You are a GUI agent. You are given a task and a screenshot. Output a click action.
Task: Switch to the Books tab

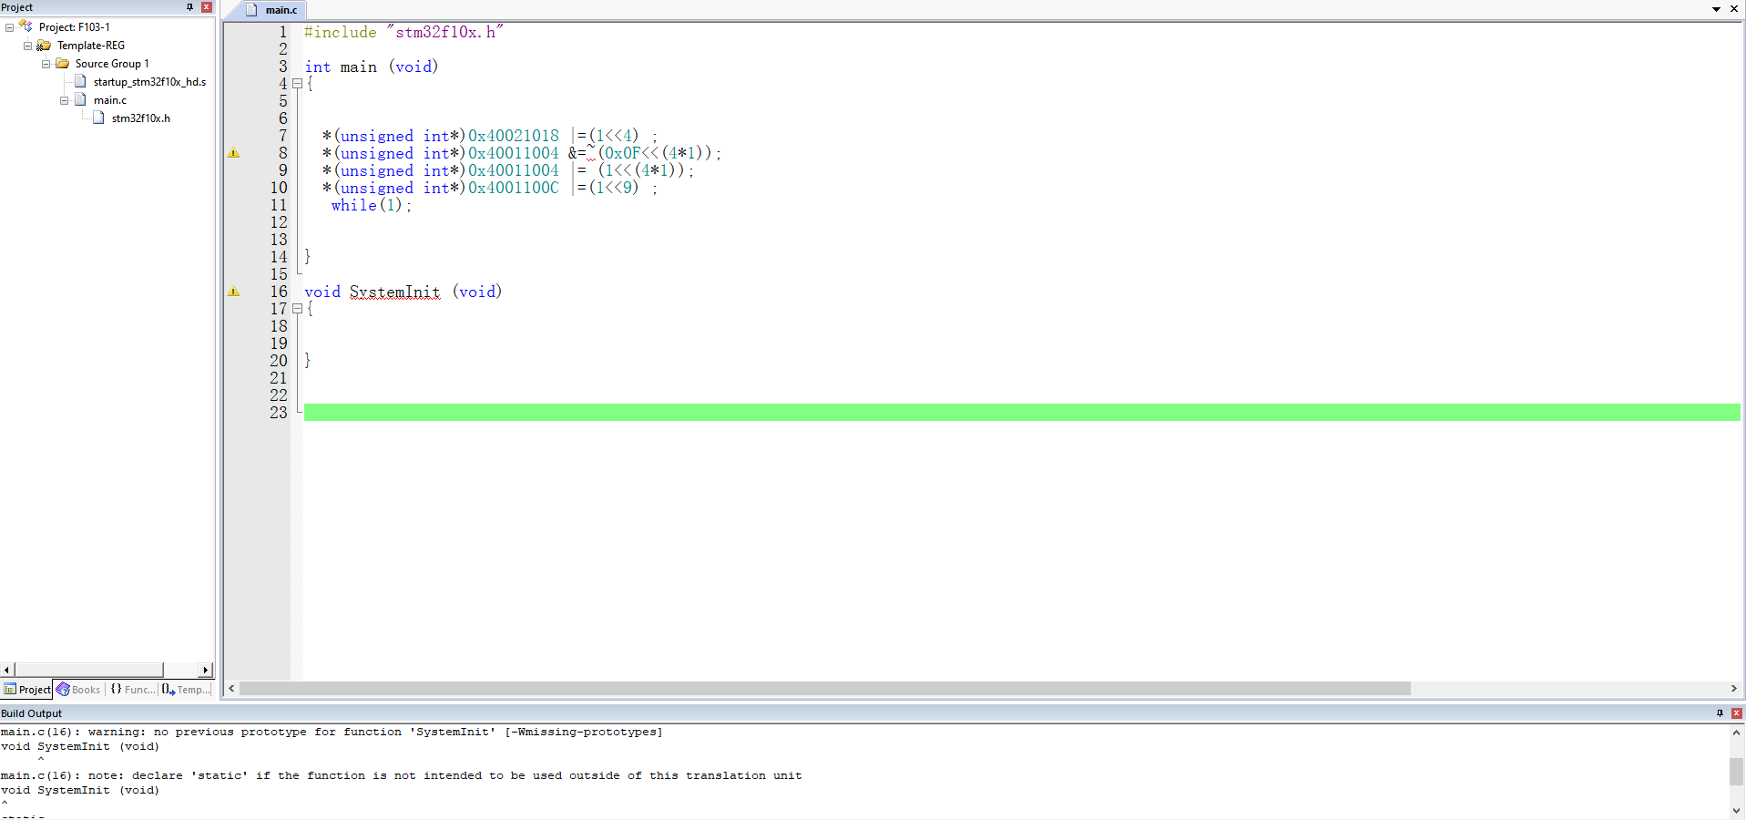click(79, 690)
